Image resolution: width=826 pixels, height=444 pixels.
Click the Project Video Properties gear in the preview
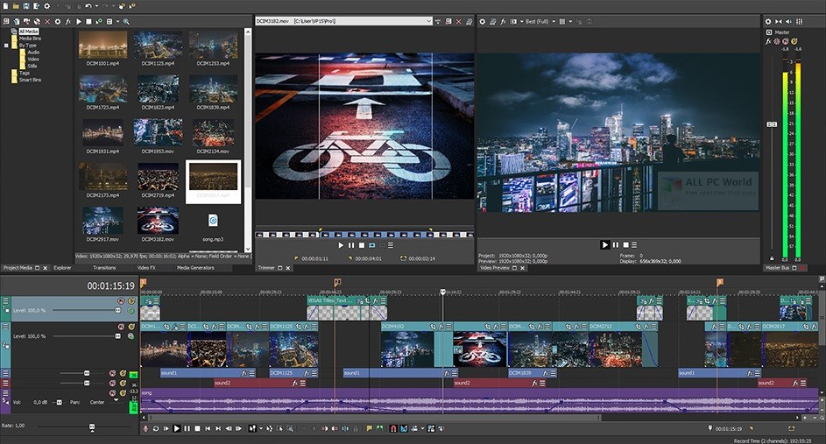click(482, 21)
